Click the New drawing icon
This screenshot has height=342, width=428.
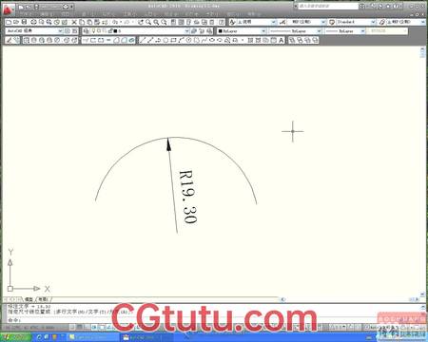(9, 22)
